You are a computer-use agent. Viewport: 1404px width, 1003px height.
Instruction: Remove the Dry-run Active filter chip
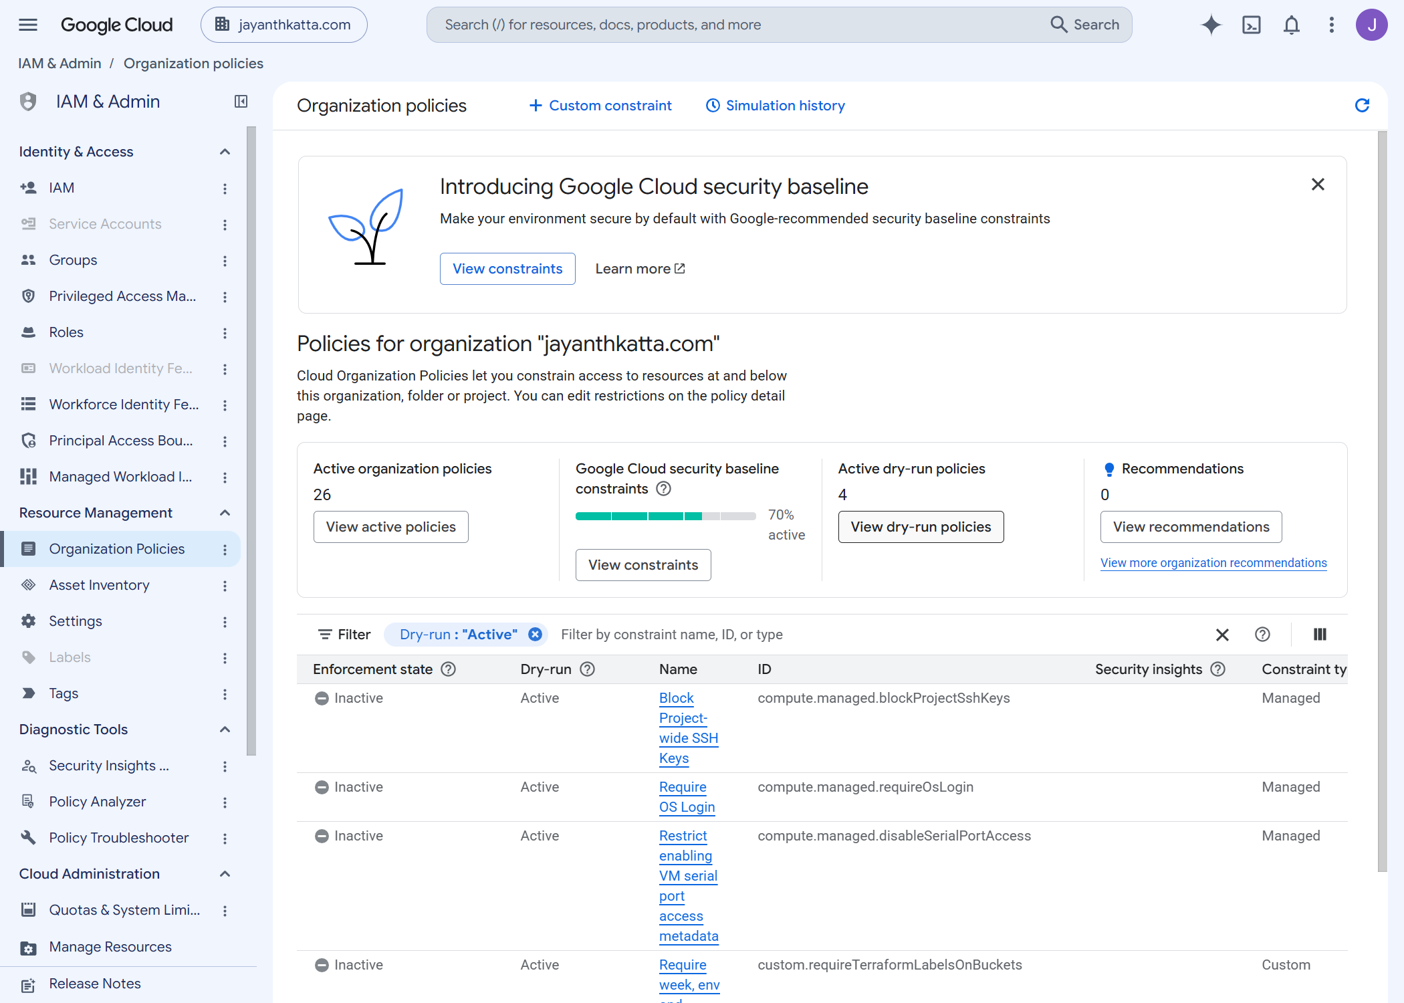point(535,634)
